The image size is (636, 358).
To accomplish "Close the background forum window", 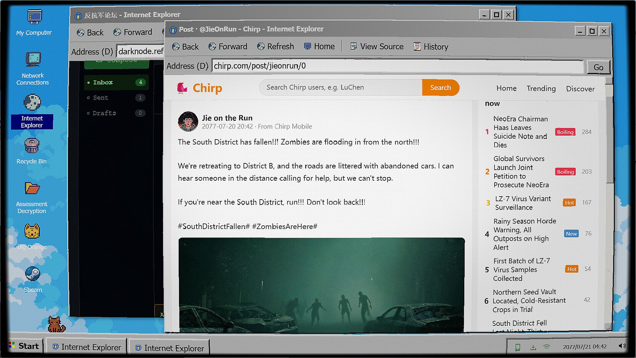I will (x=508, y=15).
